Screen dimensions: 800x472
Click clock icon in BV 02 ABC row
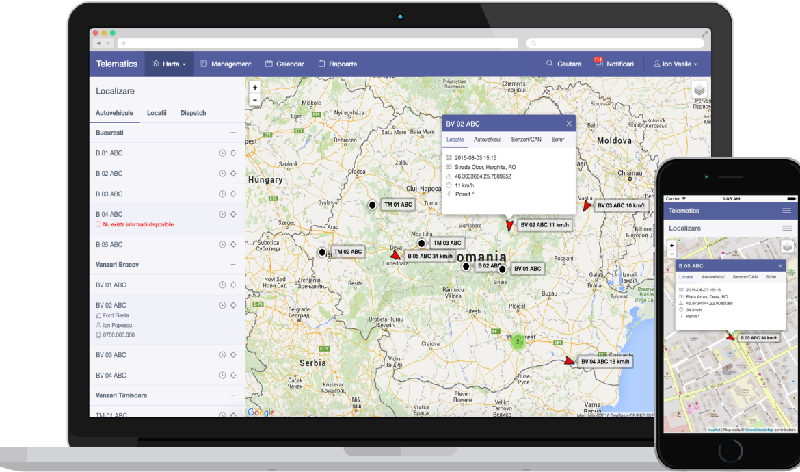click(x=222, y=305)
